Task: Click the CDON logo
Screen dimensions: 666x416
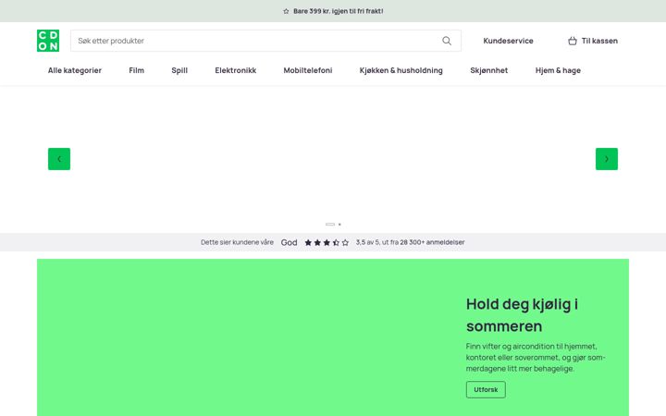Action: click(48, 41)
